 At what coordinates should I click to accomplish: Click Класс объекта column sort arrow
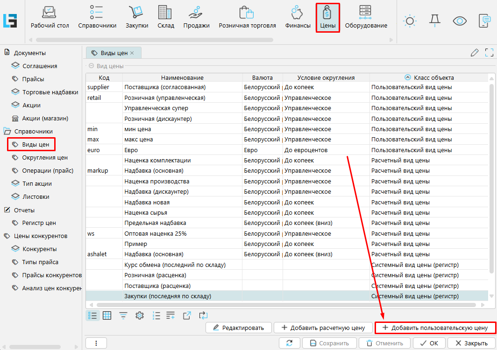pos(407,77)
